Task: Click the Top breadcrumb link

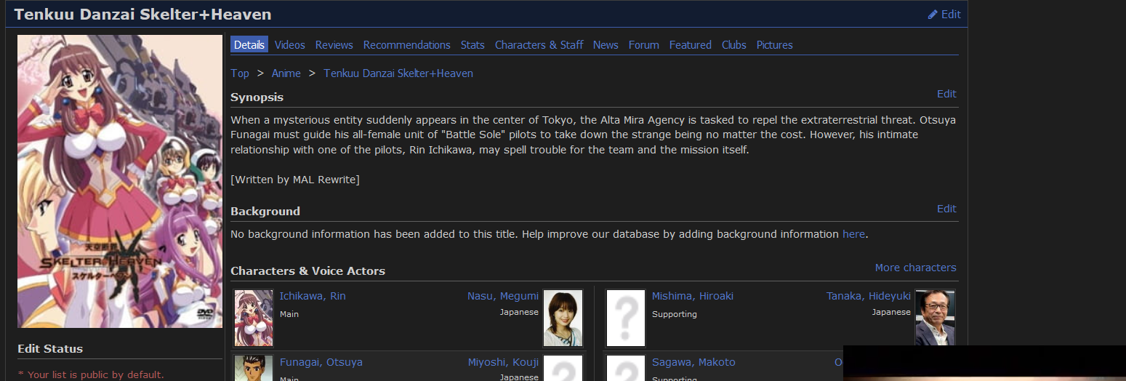Action: click(240, 73)
